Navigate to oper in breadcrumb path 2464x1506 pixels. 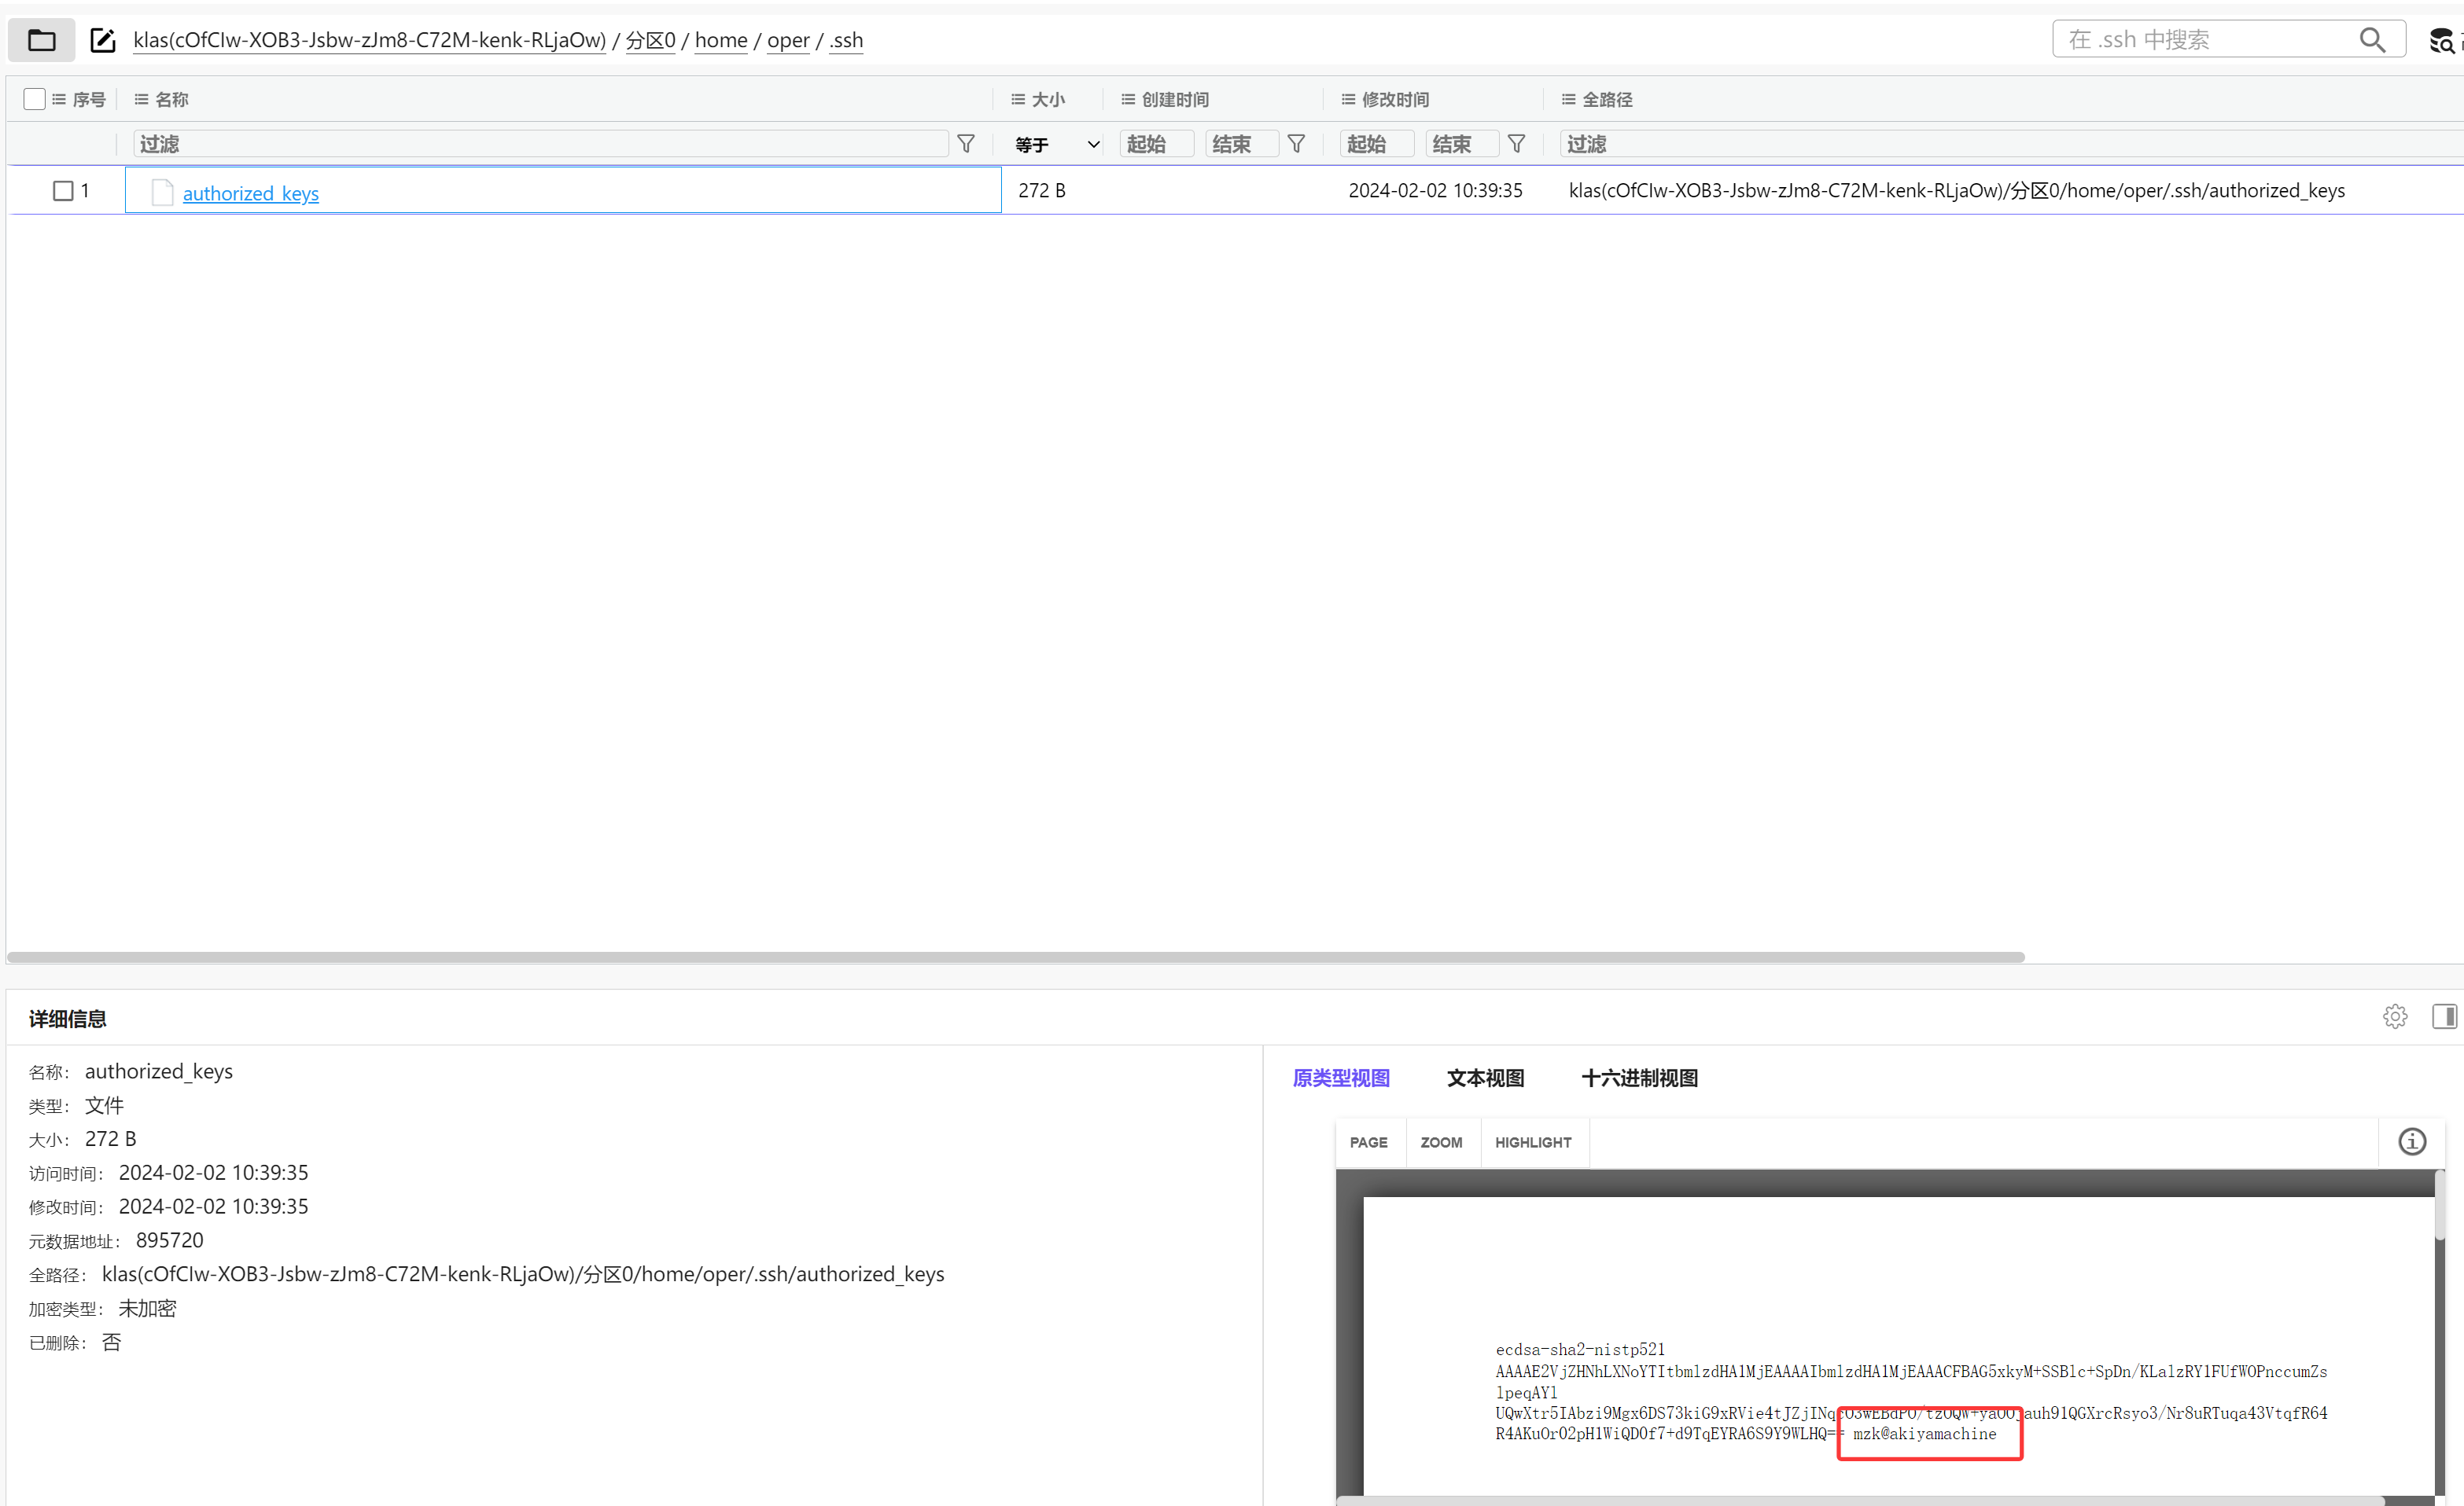(x=787, y=40)
